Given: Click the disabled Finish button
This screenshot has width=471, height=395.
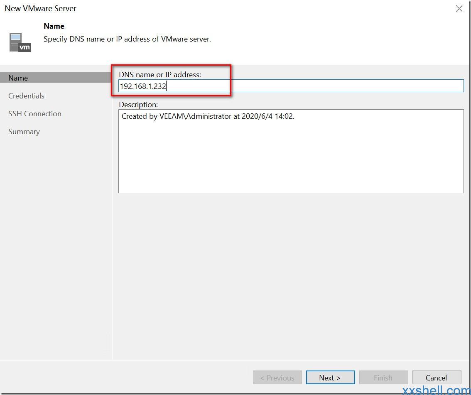Looking at the screenshot, I should point(383,377).
